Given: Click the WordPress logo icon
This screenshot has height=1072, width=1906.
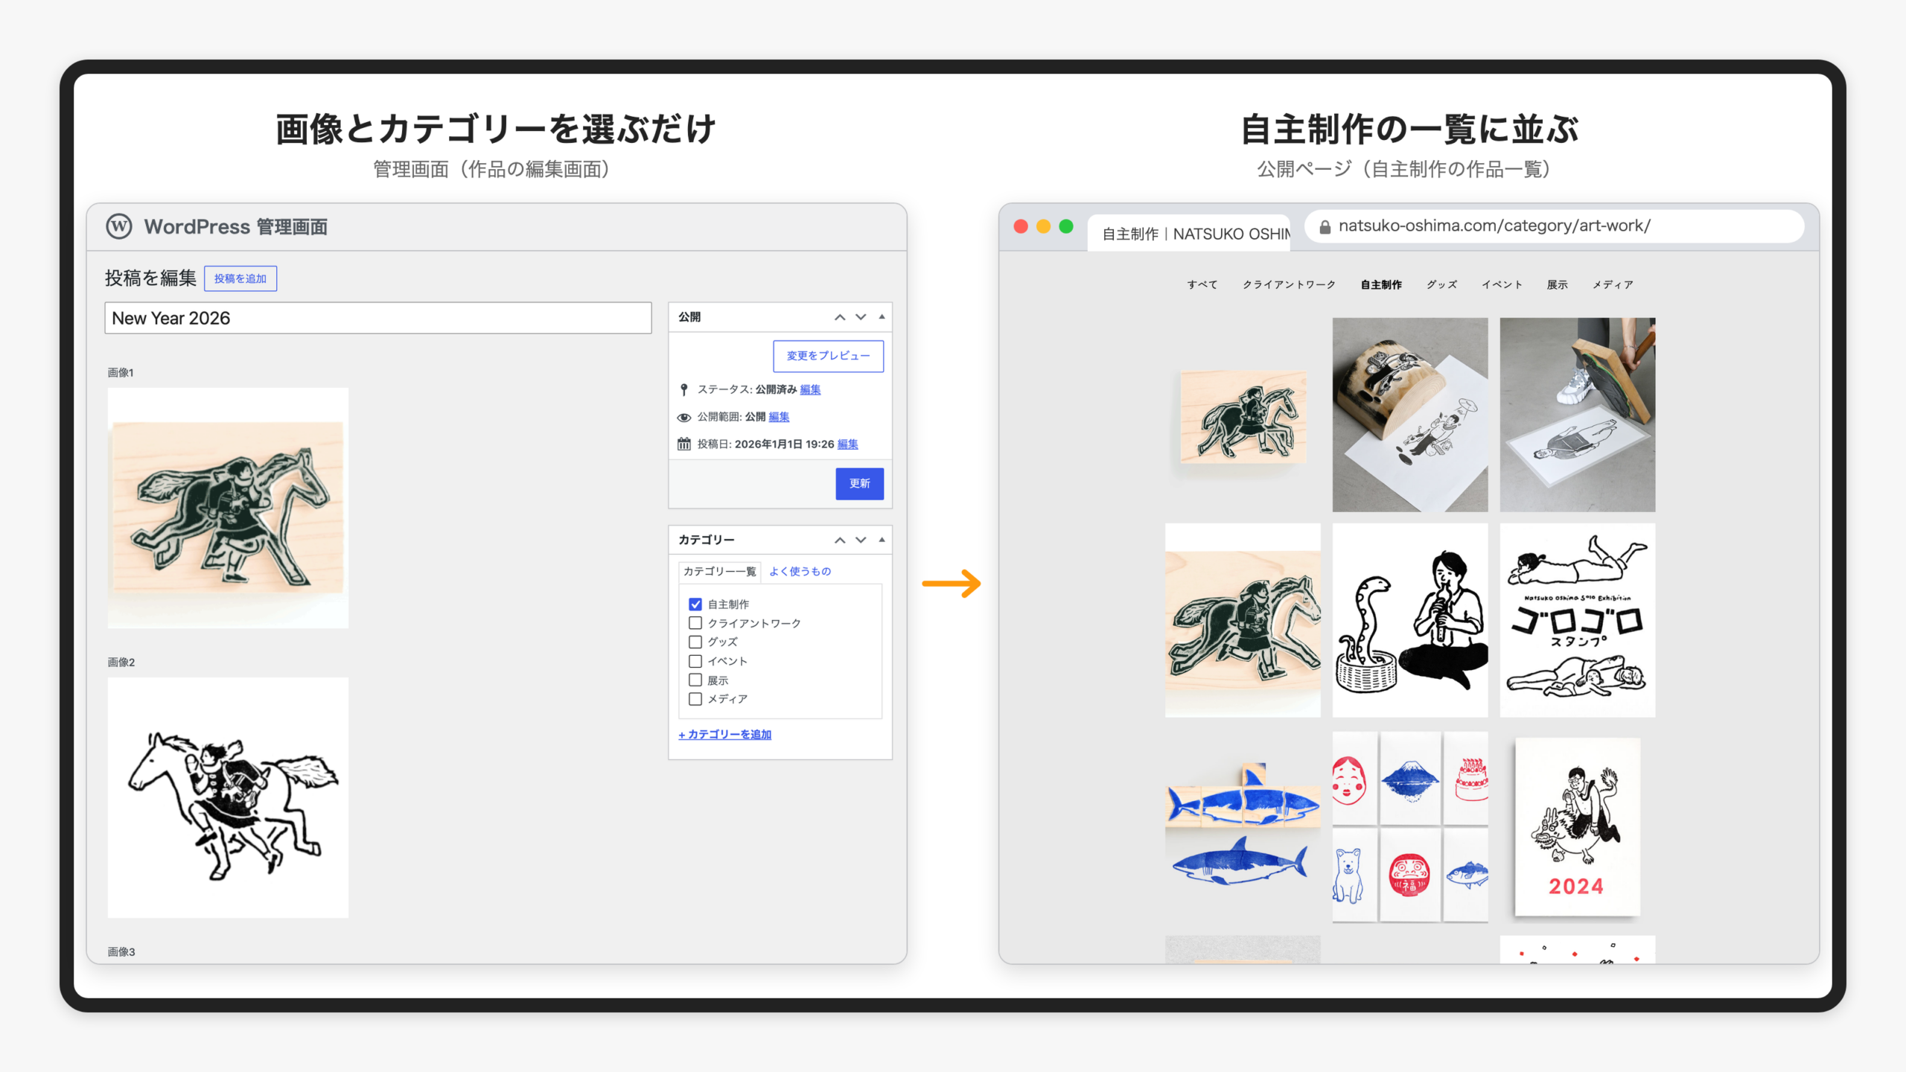Looking at the screenshot, I should tap(119, 226).
